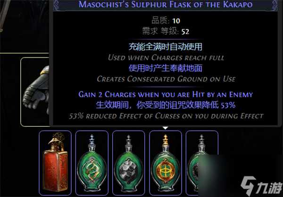Click 'Creates Consecrated Ground on Use' text
The height and width of the screenshot is (197, 283).
tap(166, 79)
